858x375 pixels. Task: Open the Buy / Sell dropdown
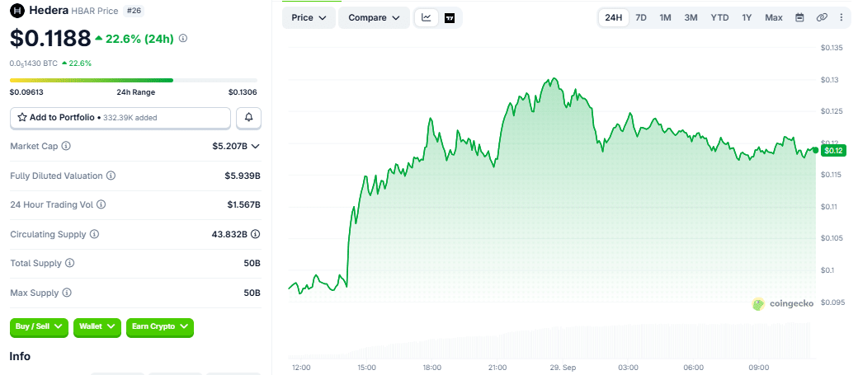point(39,326)
